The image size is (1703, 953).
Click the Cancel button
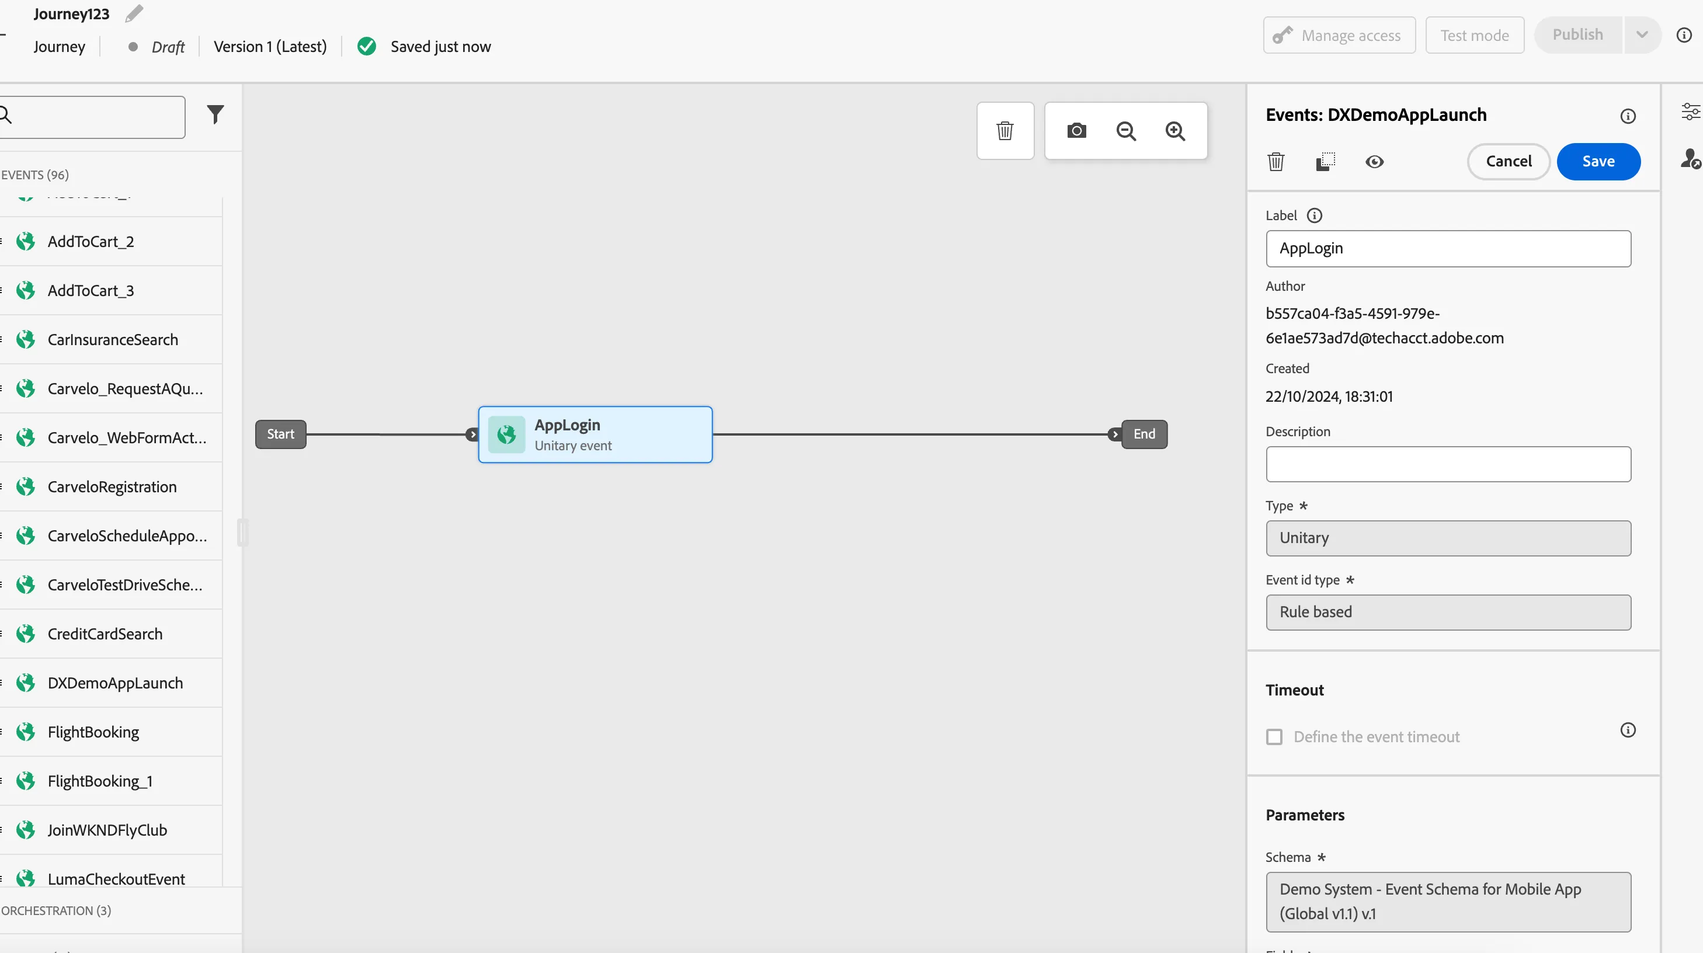click(1508, 161)
